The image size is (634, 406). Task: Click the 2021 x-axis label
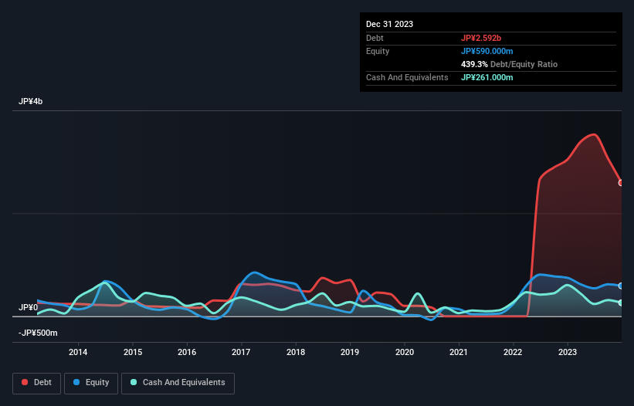pos(459,352)
